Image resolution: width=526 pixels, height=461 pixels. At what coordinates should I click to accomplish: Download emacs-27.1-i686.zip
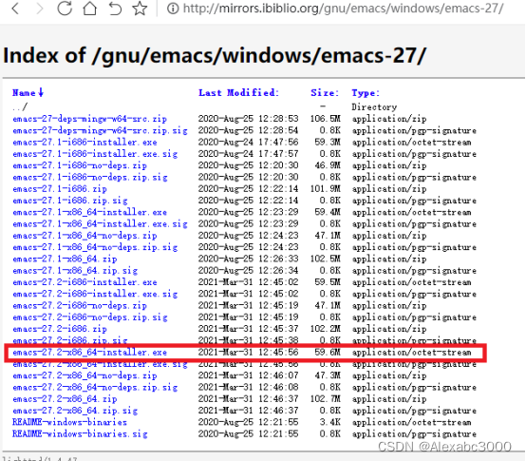click(60, 189)
